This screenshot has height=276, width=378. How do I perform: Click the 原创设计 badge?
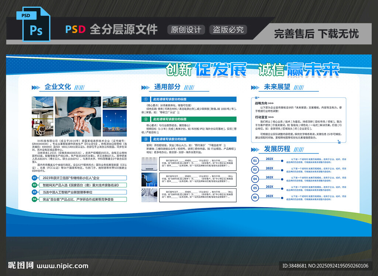click(x=186, y=29)
